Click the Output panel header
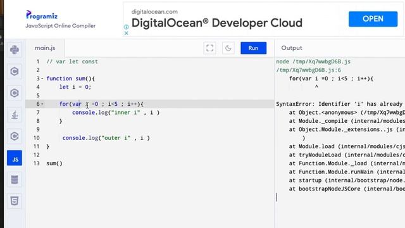405x228 pixels. pyautogui.click(x=292, y=48)
